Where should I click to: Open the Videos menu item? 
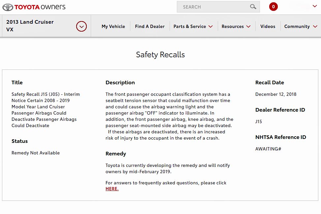click(268, 26)
